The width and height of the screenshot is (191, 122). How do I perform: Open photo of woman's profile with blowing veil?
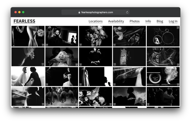[x=28, y=96]
